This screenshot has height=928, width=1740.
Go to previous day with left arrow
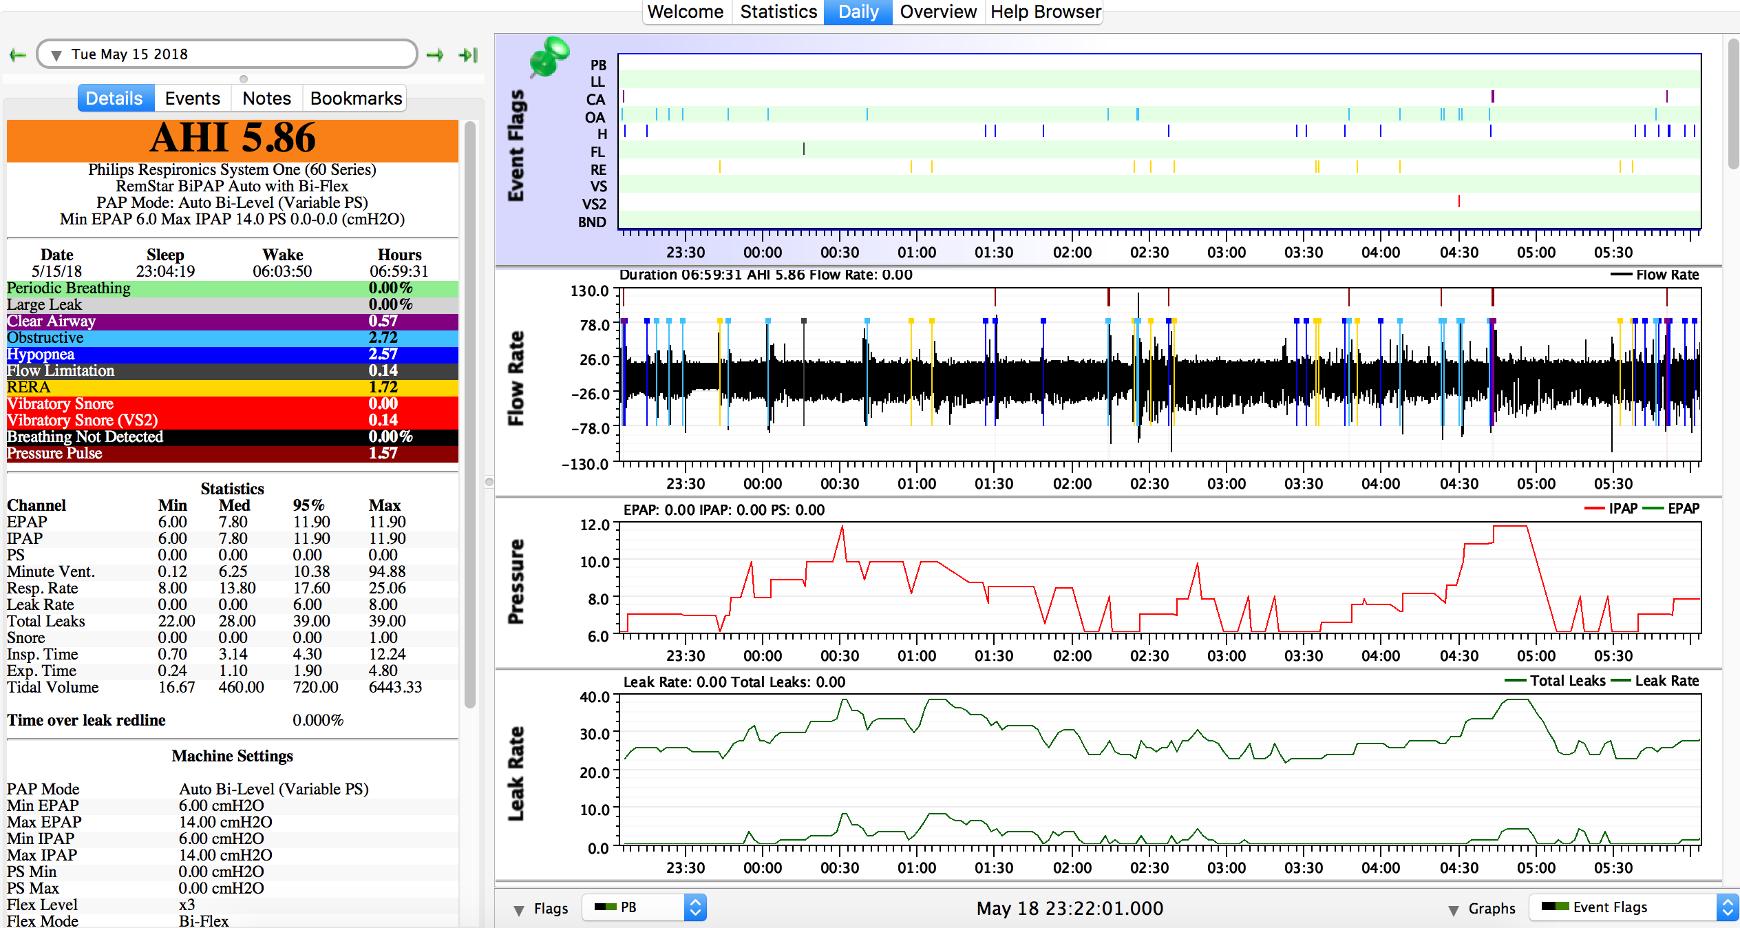coord(17,55)
